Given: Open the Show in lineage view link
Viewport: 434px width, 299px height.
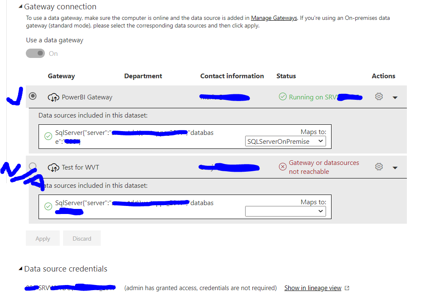Looking at the screenshot, I should [x=313, y=288].
